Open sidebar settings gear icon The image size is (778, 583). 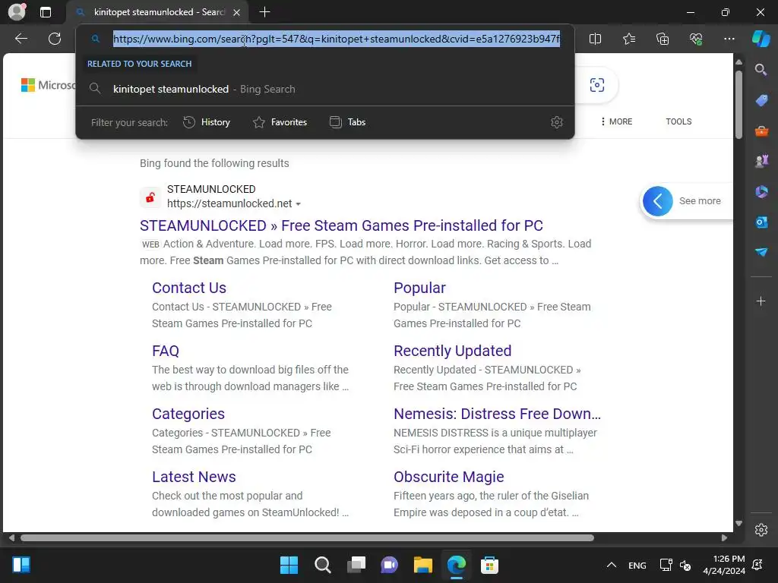point(761,529)
